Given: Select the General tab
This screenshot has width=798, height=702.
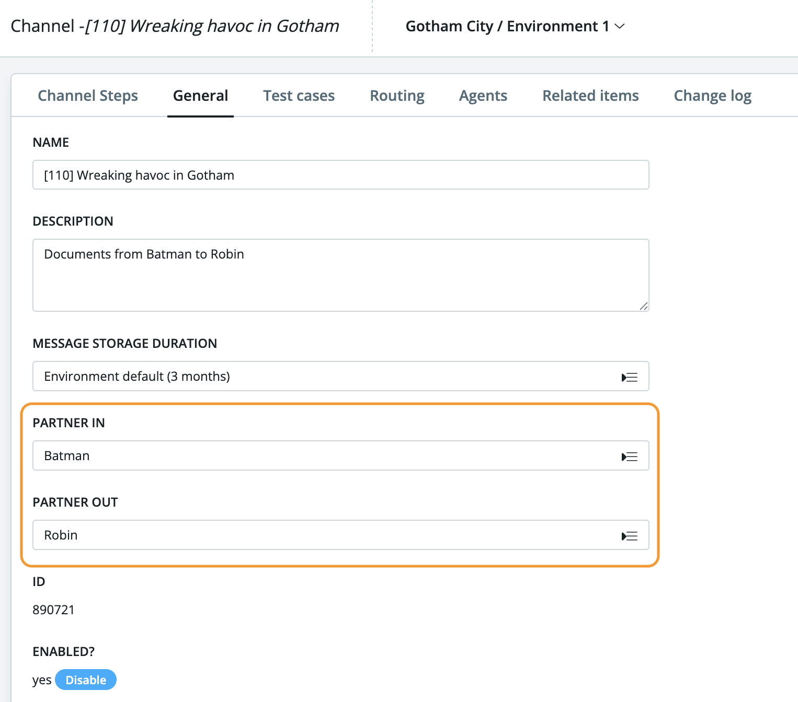Looking at the screenshot, I should tap(200, 96).
